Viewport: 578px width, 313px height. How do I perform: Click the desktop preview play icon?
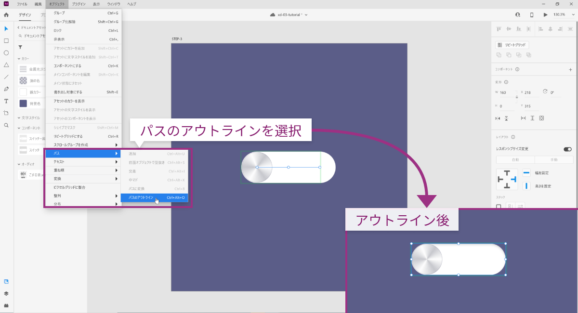click(546, 14)
